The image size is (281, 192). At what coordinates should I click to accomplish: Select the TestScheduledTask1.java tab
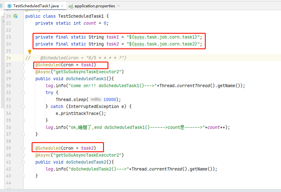point(35,5)
